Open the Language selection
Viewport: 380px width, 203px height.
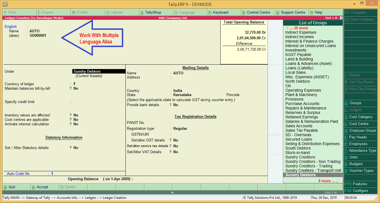coord(184,12)
